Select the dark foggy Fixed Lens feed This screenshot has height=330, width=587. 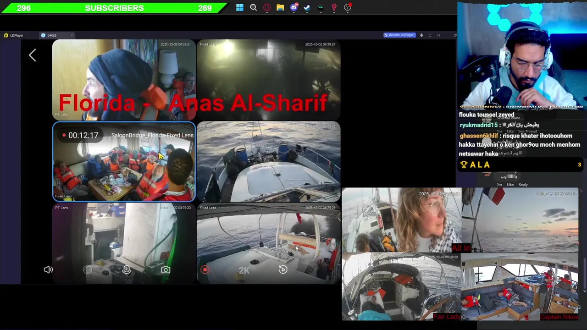(x=269, y=80)
